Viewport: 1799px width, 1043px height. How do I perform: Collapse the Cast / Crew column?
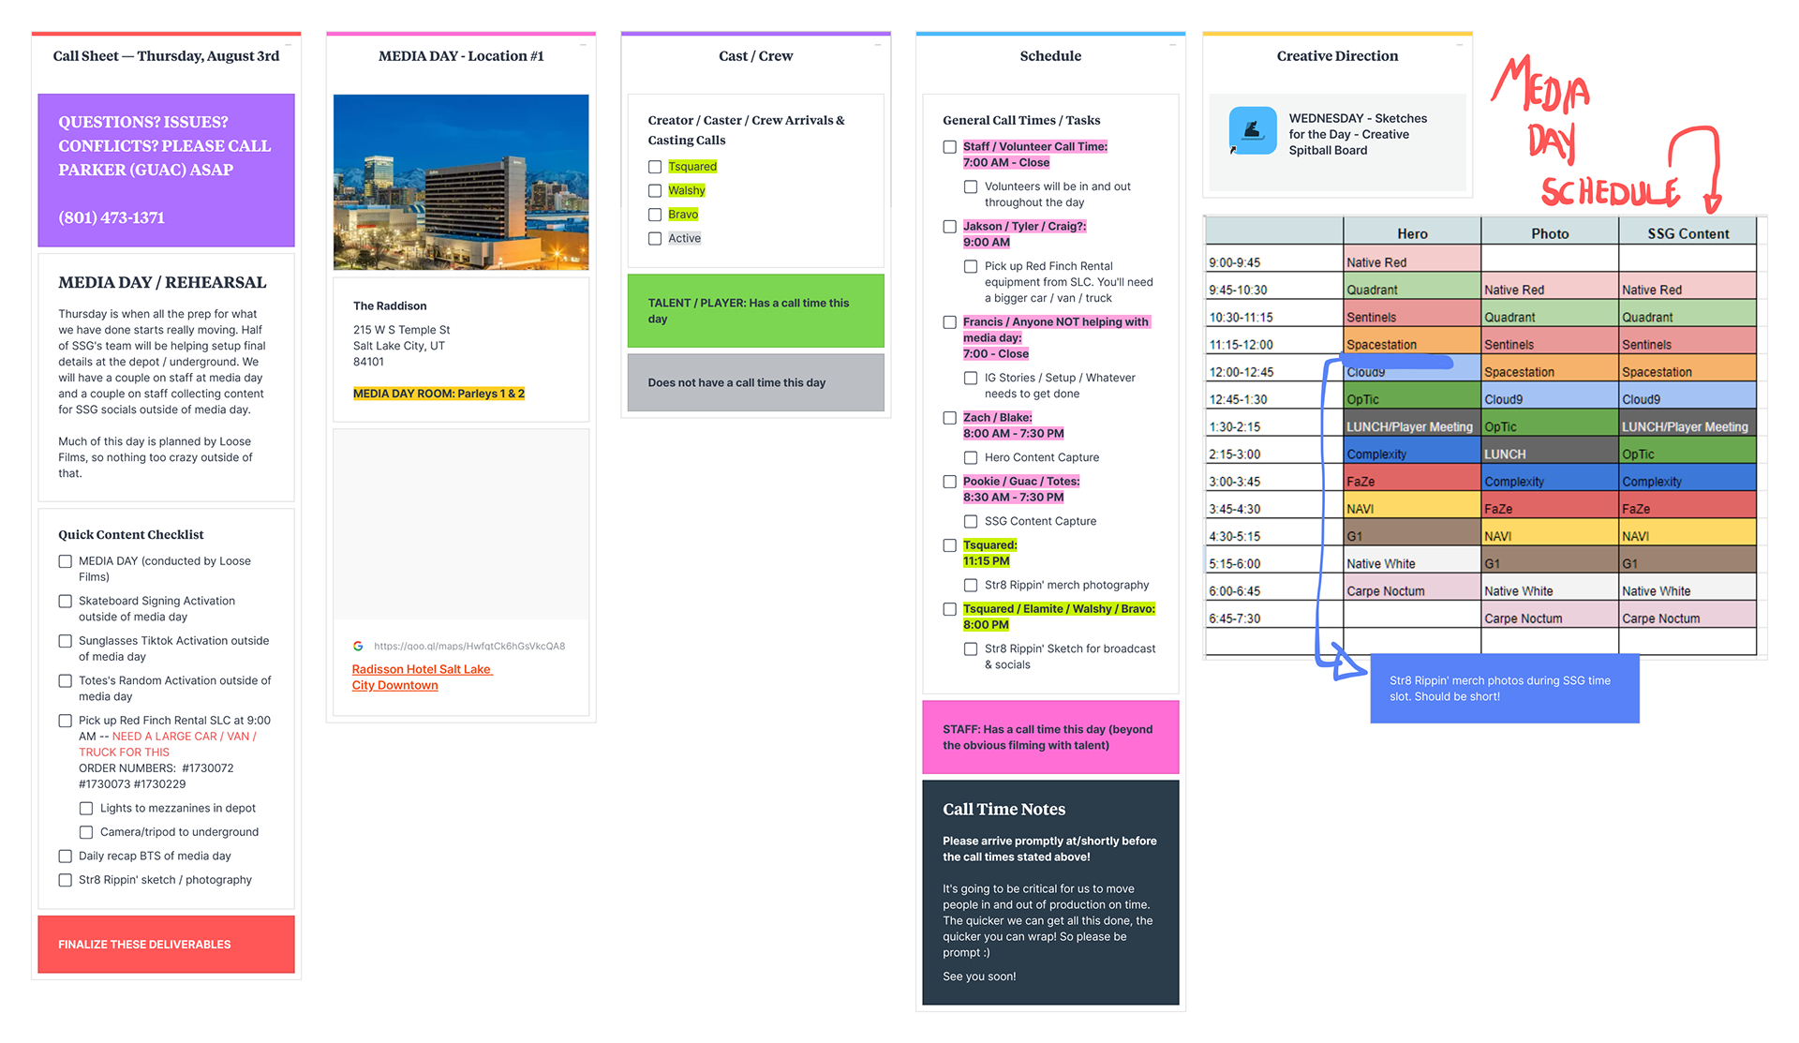click(877, 45)
